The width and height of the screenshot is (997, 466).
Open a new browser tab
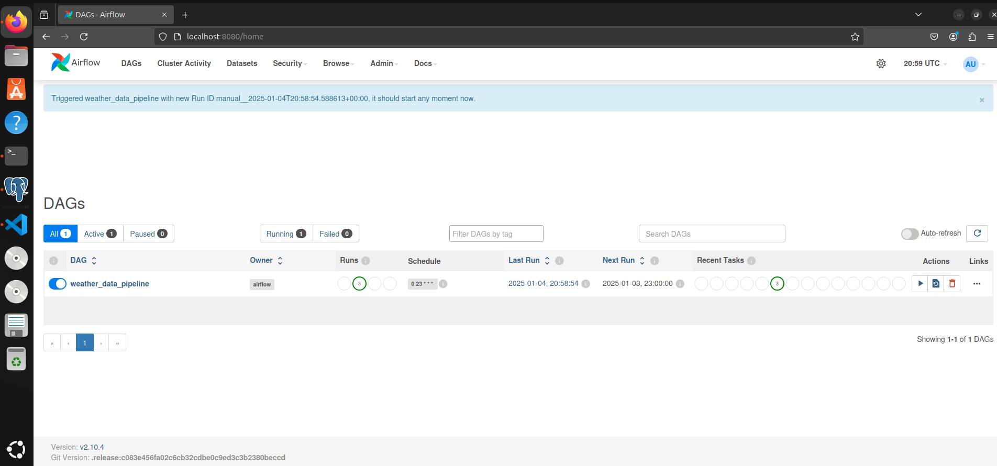[185, 15]
